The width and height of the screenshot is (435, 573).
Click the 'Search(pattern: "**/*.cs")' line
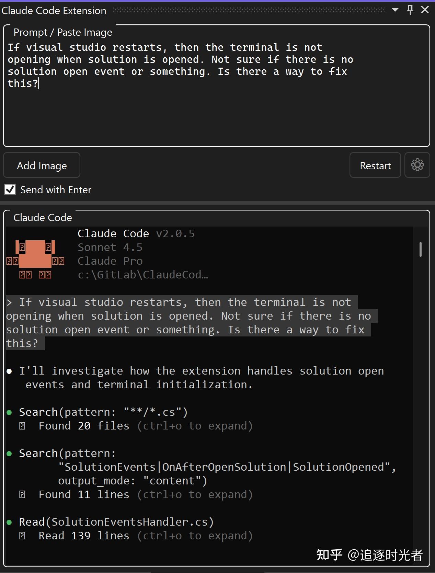click(x=103, y=412)
